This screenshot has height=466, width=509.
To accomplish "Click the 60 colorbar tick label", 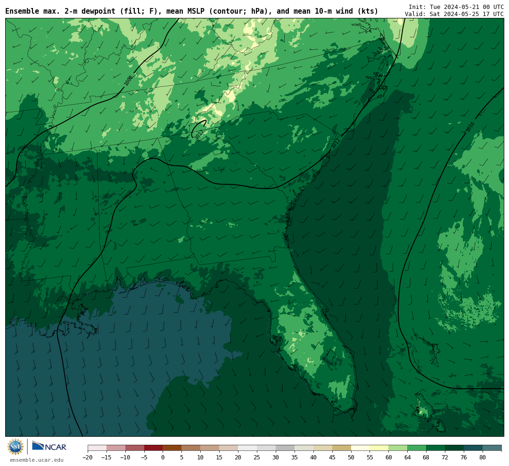I will 389,457.
